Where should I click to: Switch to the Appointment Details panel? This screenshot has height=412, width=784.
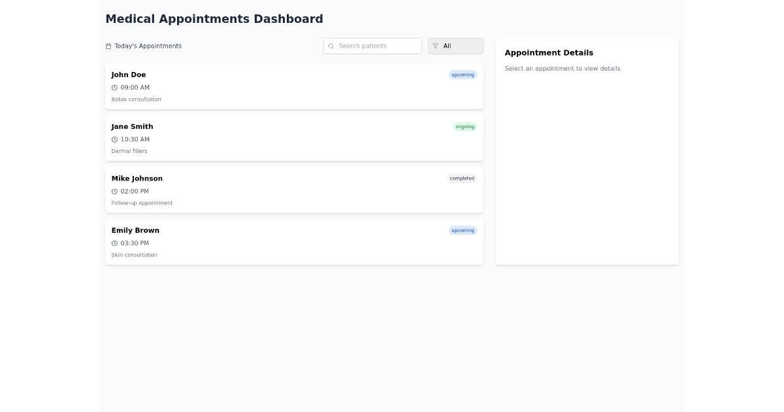coord(549,52)
